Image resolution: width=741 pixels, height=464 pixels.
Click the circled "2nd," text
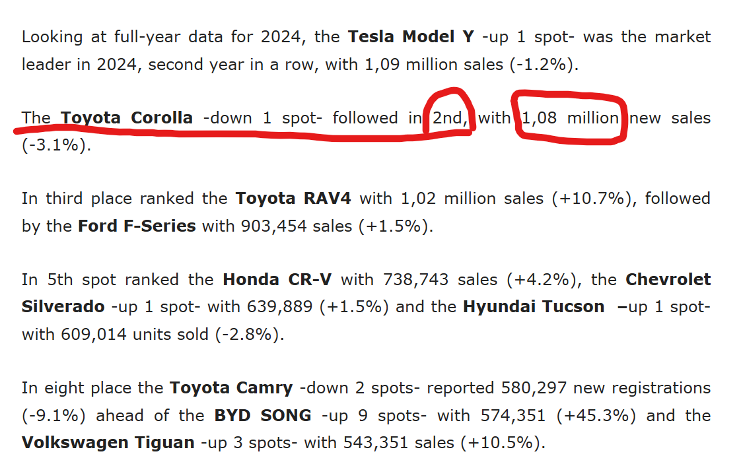tap(449, 118)
